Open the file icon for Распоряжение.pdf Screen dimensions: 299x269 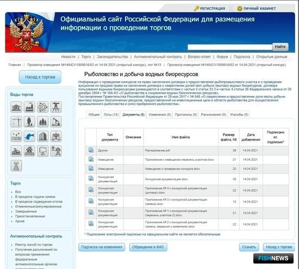[x=91, y=150]
